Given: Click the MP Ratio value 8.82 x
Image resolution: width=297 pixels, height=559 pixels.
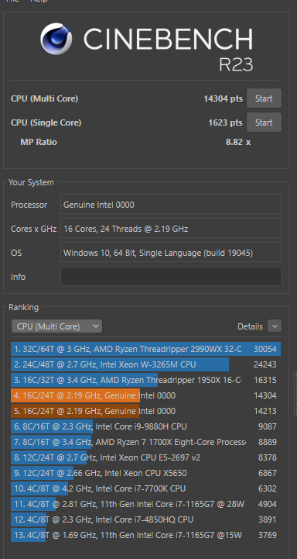Looking at the screenshot, I should pyautogui.click(x=238, y=142).
